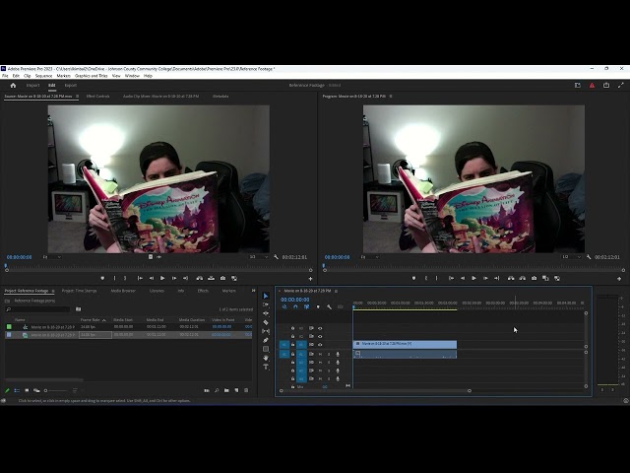Export frame from the Program monitor

click(534, 278)
